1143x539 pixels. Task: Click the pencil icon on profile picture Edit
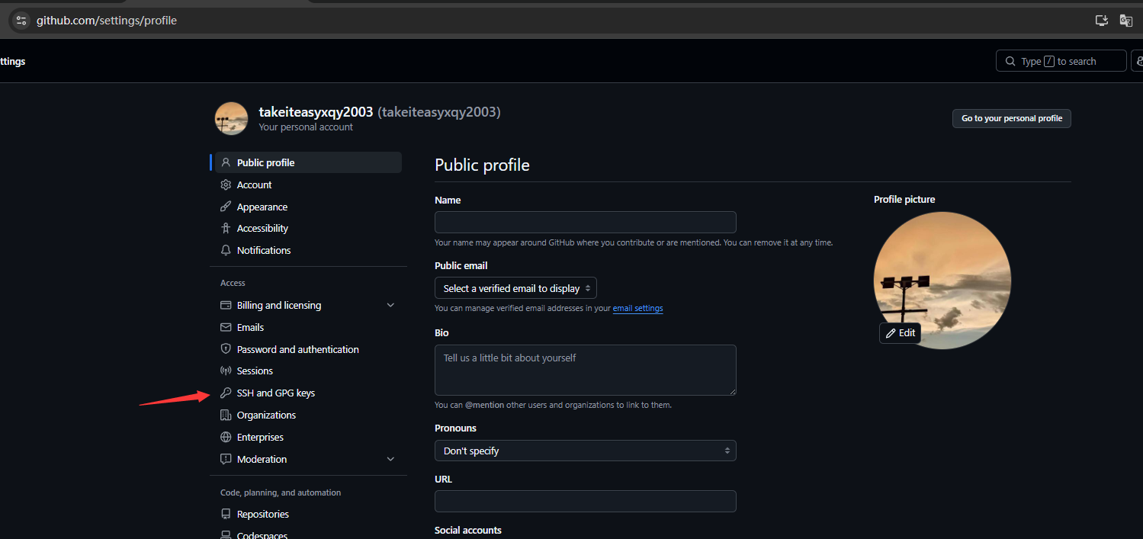pos(891,333)
